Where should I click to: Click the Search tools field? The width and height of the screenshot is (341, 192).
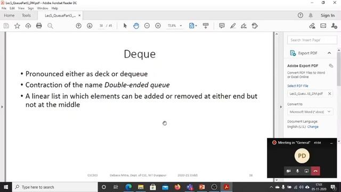coord(312,40)
